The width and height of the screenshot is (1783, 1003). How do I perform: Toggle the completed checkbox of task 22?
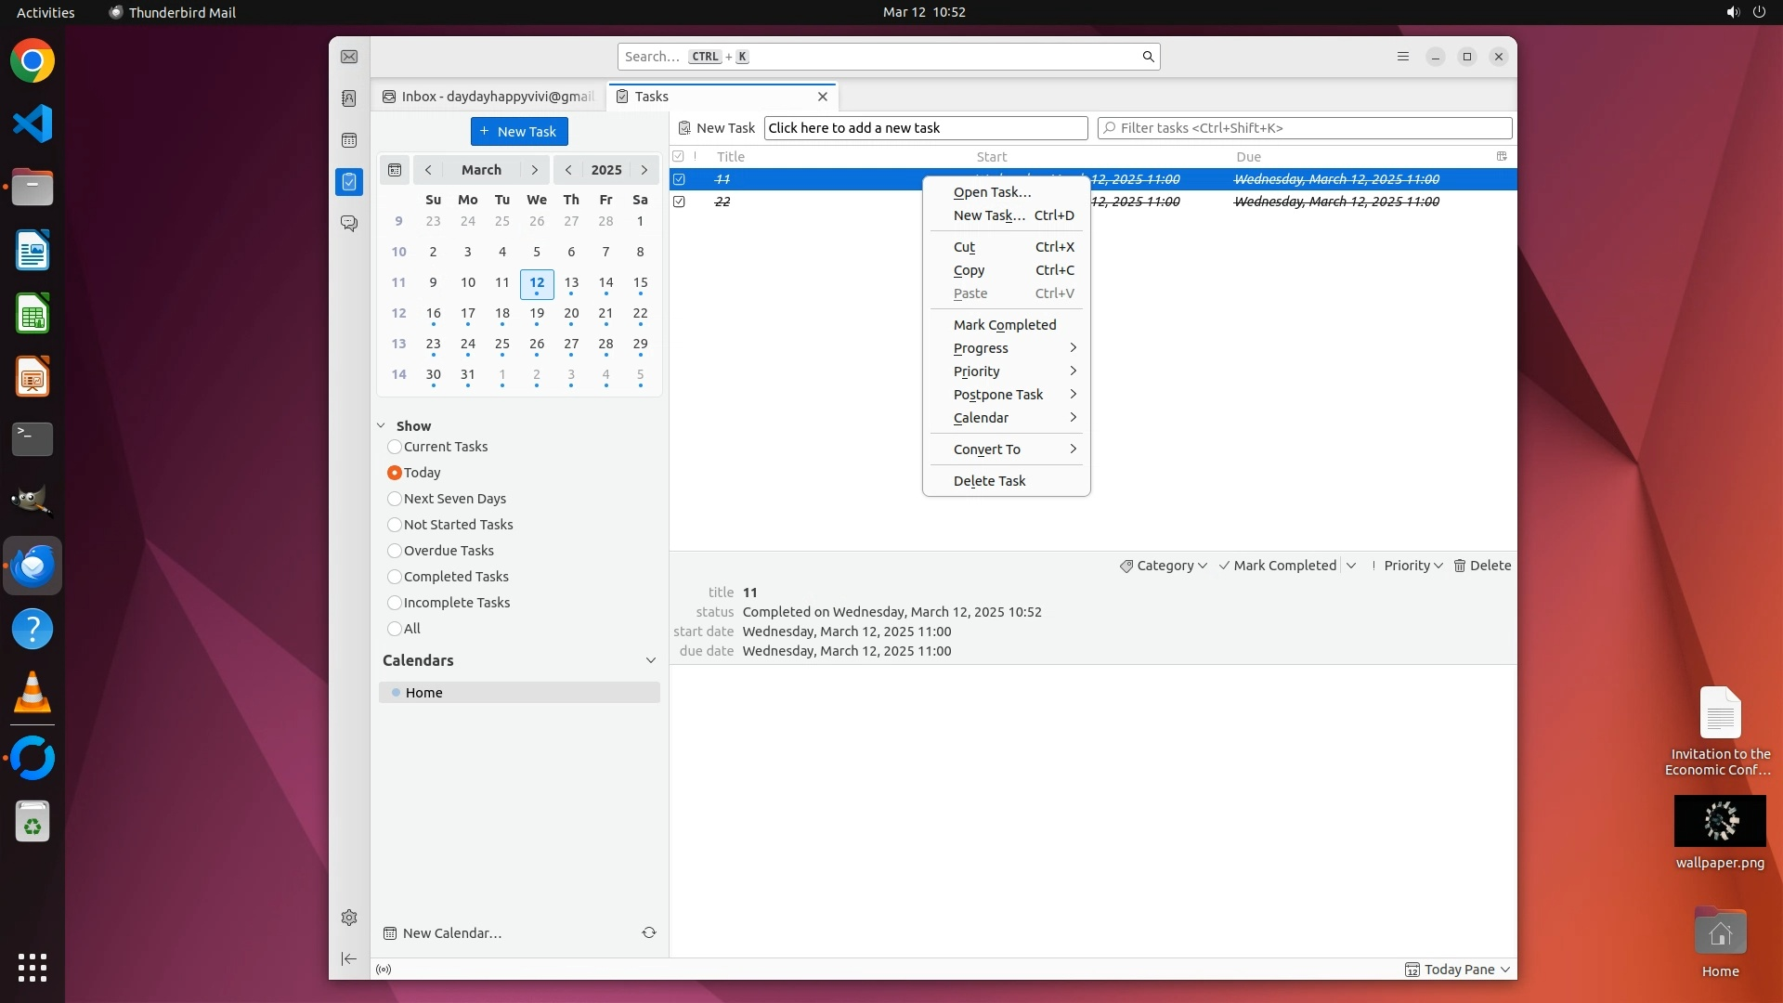point(680,202)
